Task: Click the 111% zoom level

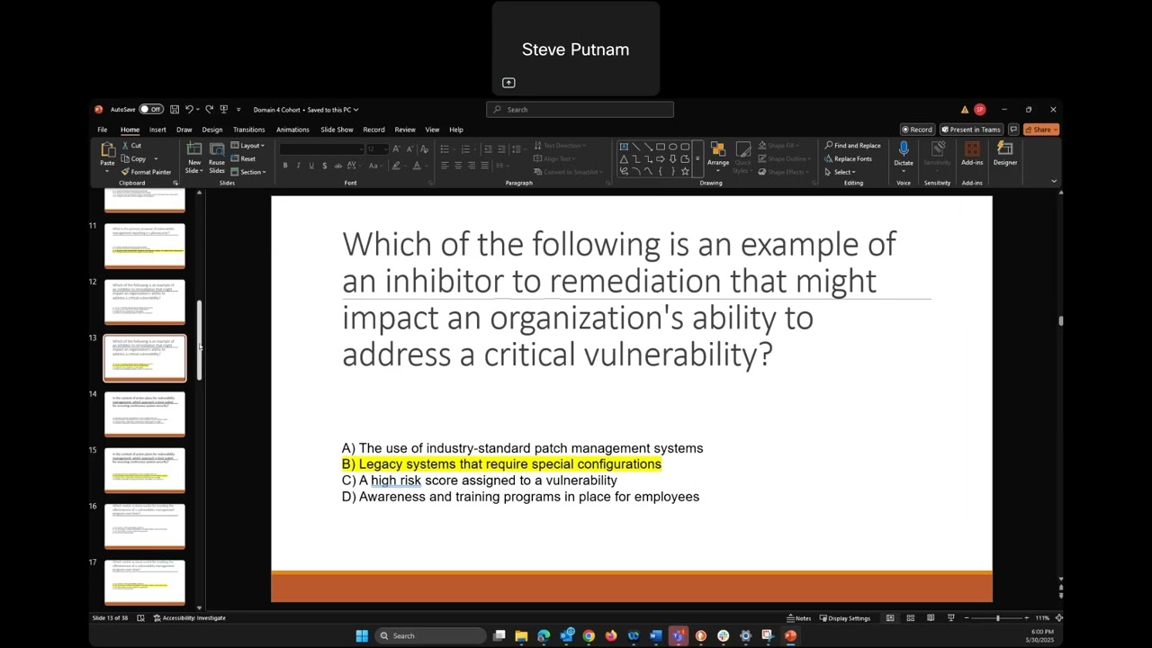Action: 1042,618
